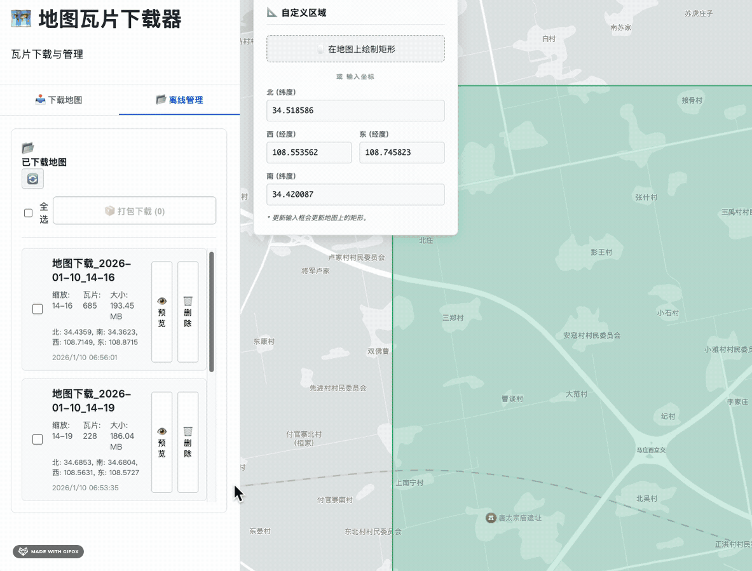Tick the 全选 select-all checkbox
The height and width of the screenshot is (571, 752).
click(29, 213)
